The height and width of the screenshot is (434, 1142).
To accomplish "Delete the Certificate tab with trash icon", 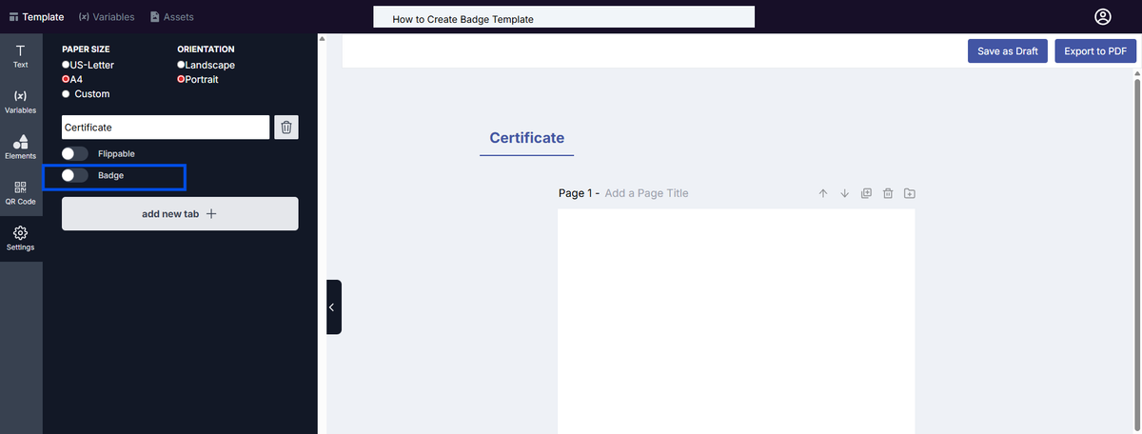I will [286, 127].
